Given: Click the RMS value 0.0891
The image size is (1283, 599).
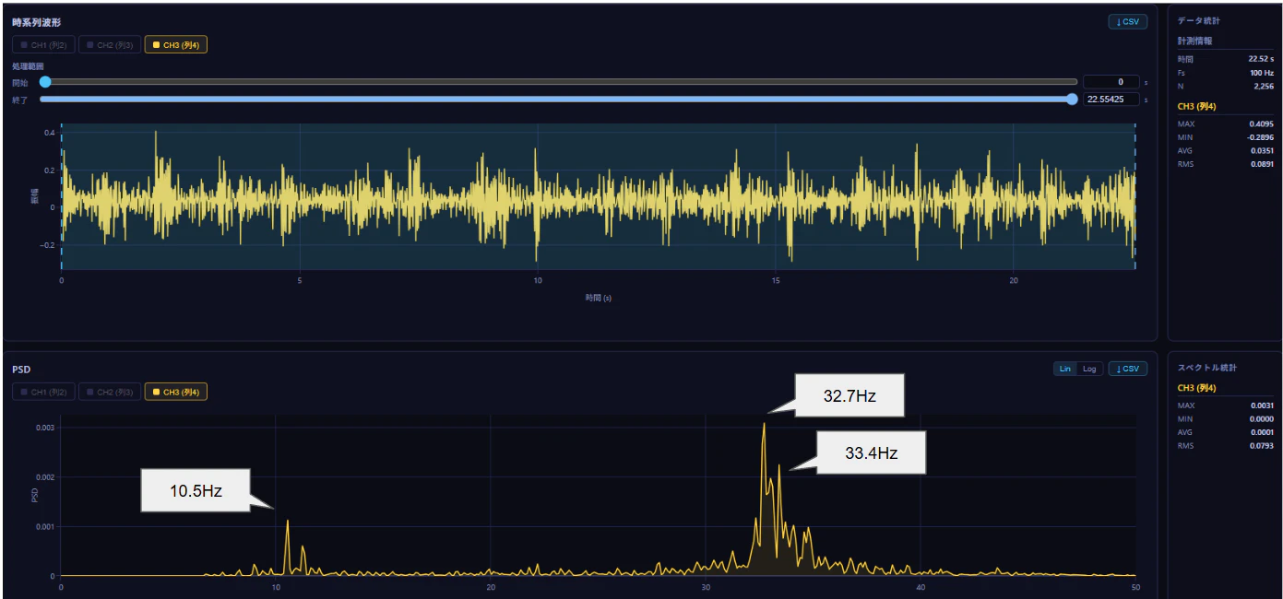Looking at the screenshot, I should 1261,164.
